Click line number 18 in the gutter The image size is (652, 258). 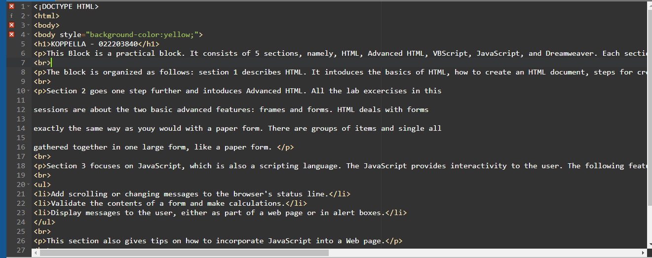[21, 166]
